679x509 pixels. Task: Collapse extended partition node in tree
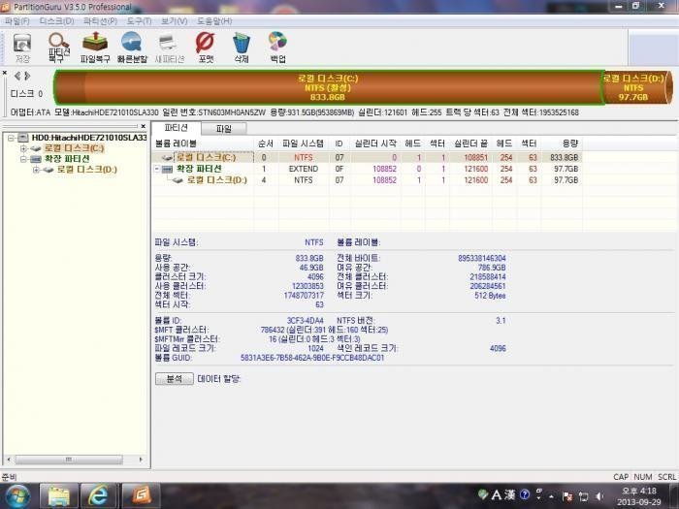click(x=24, y=159)
